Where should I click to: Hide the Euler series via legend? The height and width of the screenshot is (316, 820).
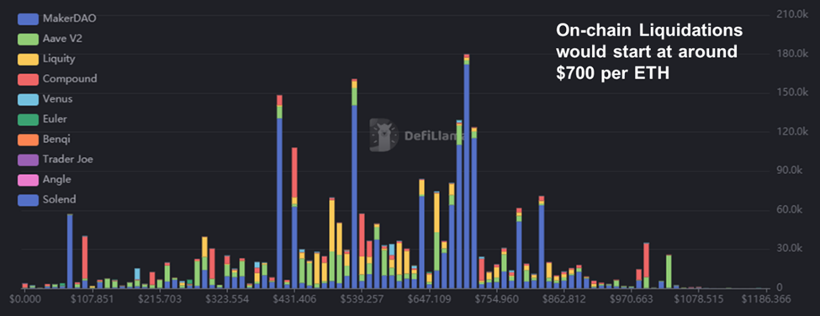[43, 119]
